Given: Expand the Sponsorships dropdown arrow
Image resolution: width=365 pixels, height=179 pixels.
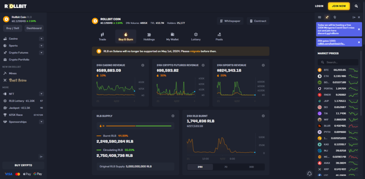Looking at the screenshot, I should (41, 122).
